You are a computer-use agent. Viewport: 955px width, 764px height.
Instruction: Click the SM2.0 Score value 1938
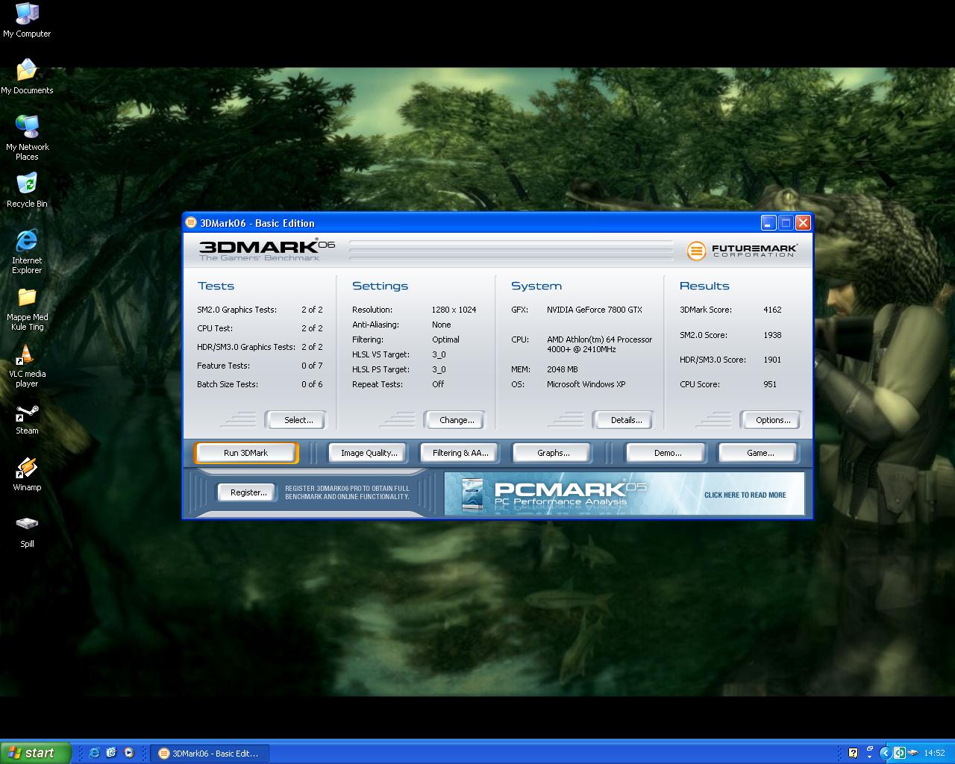click(772, 335)
